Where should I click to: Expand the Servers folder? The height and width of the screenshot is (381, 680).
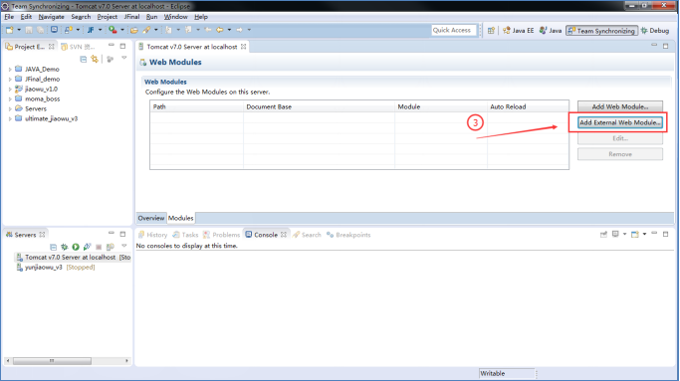(x=10, y=108)
